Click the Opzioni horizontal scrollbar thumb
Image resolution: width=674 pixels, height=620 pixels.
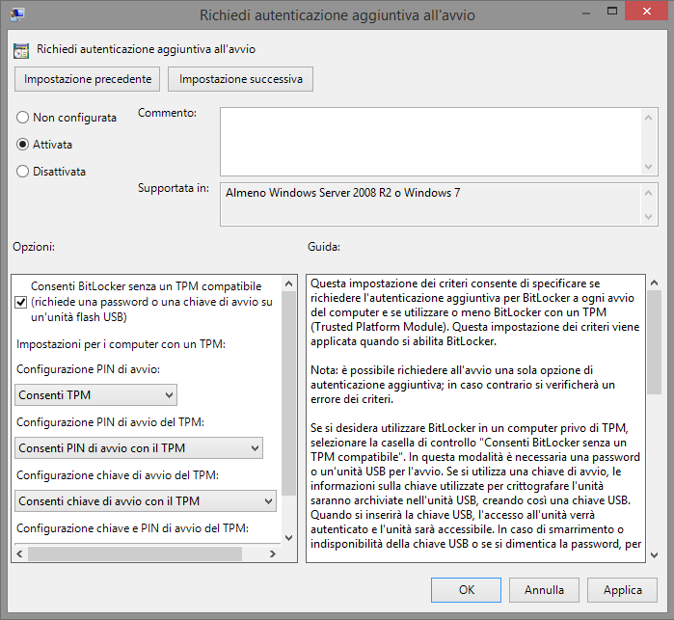(135, 553)
